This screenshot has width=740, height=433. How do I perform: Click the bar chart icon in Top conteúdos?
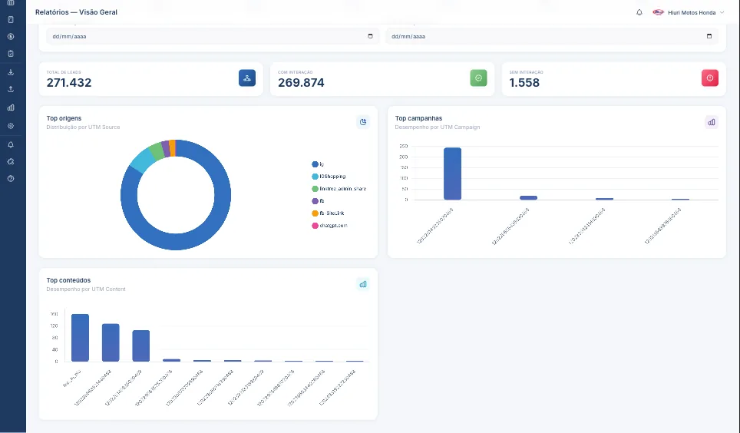click(x=363, y=284)
